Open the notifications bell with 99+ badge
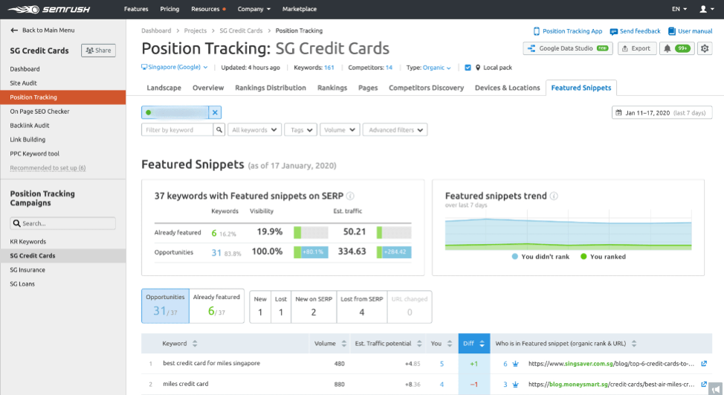Viewport: 724px width, 395px height. (676, 48)
